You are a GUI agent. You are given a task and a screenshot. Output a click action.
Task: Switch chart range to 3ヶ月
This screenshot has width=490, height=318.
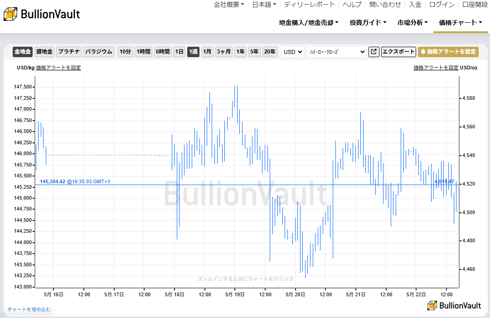224,52
